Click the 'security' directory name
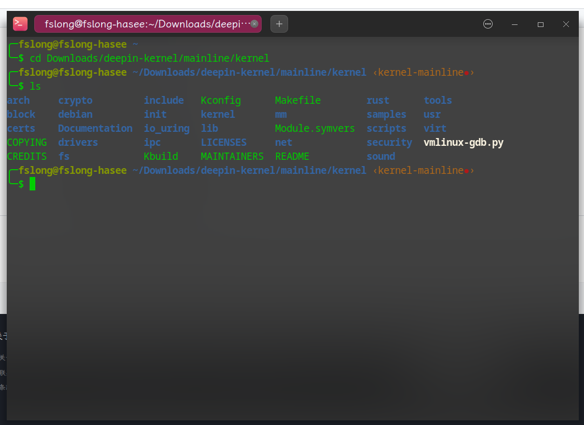 [389, 143]
